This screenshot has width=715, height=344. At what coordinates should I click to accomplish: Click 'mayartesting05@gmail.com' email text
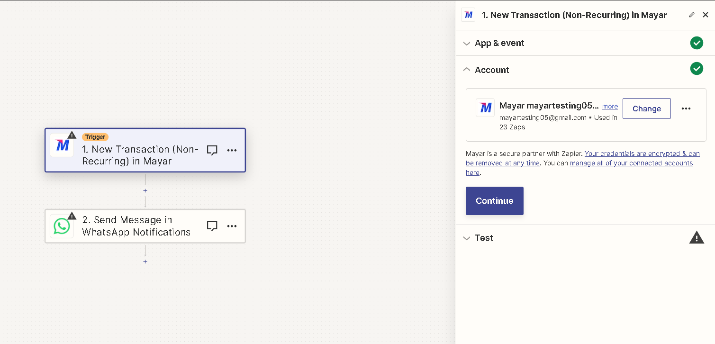tap(543, 118)
